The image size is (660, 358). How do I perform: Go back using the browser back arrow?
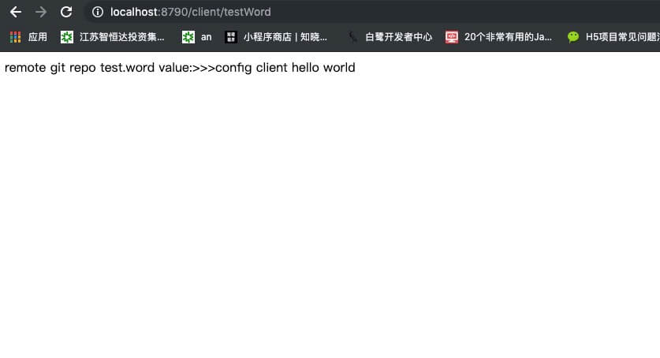click(16, 12)
